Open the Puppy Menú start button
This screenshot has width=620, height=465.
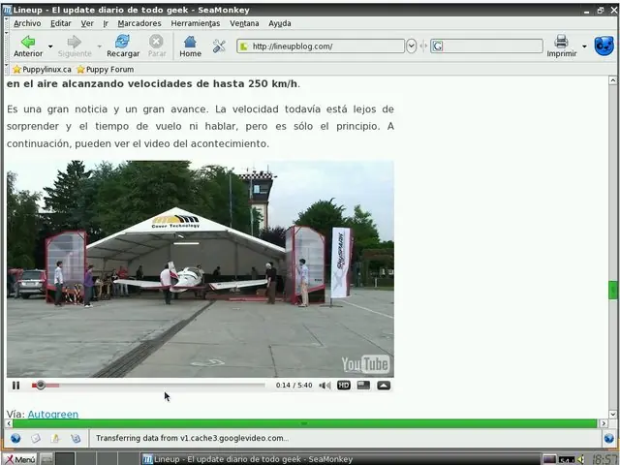click(x=20, y=459)
